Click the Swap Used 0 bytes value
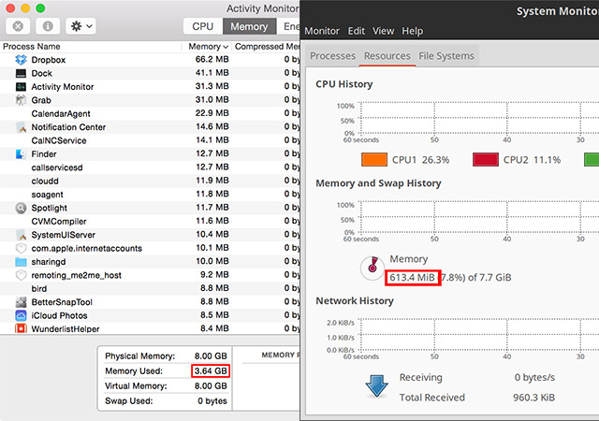The image size is (599, 421). (x=212, y=400)
